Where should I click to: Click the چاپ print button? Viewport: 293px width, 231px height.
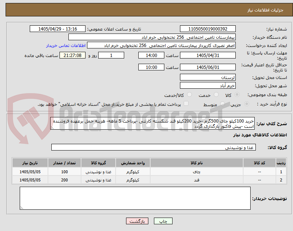click(x=163, y=221)
